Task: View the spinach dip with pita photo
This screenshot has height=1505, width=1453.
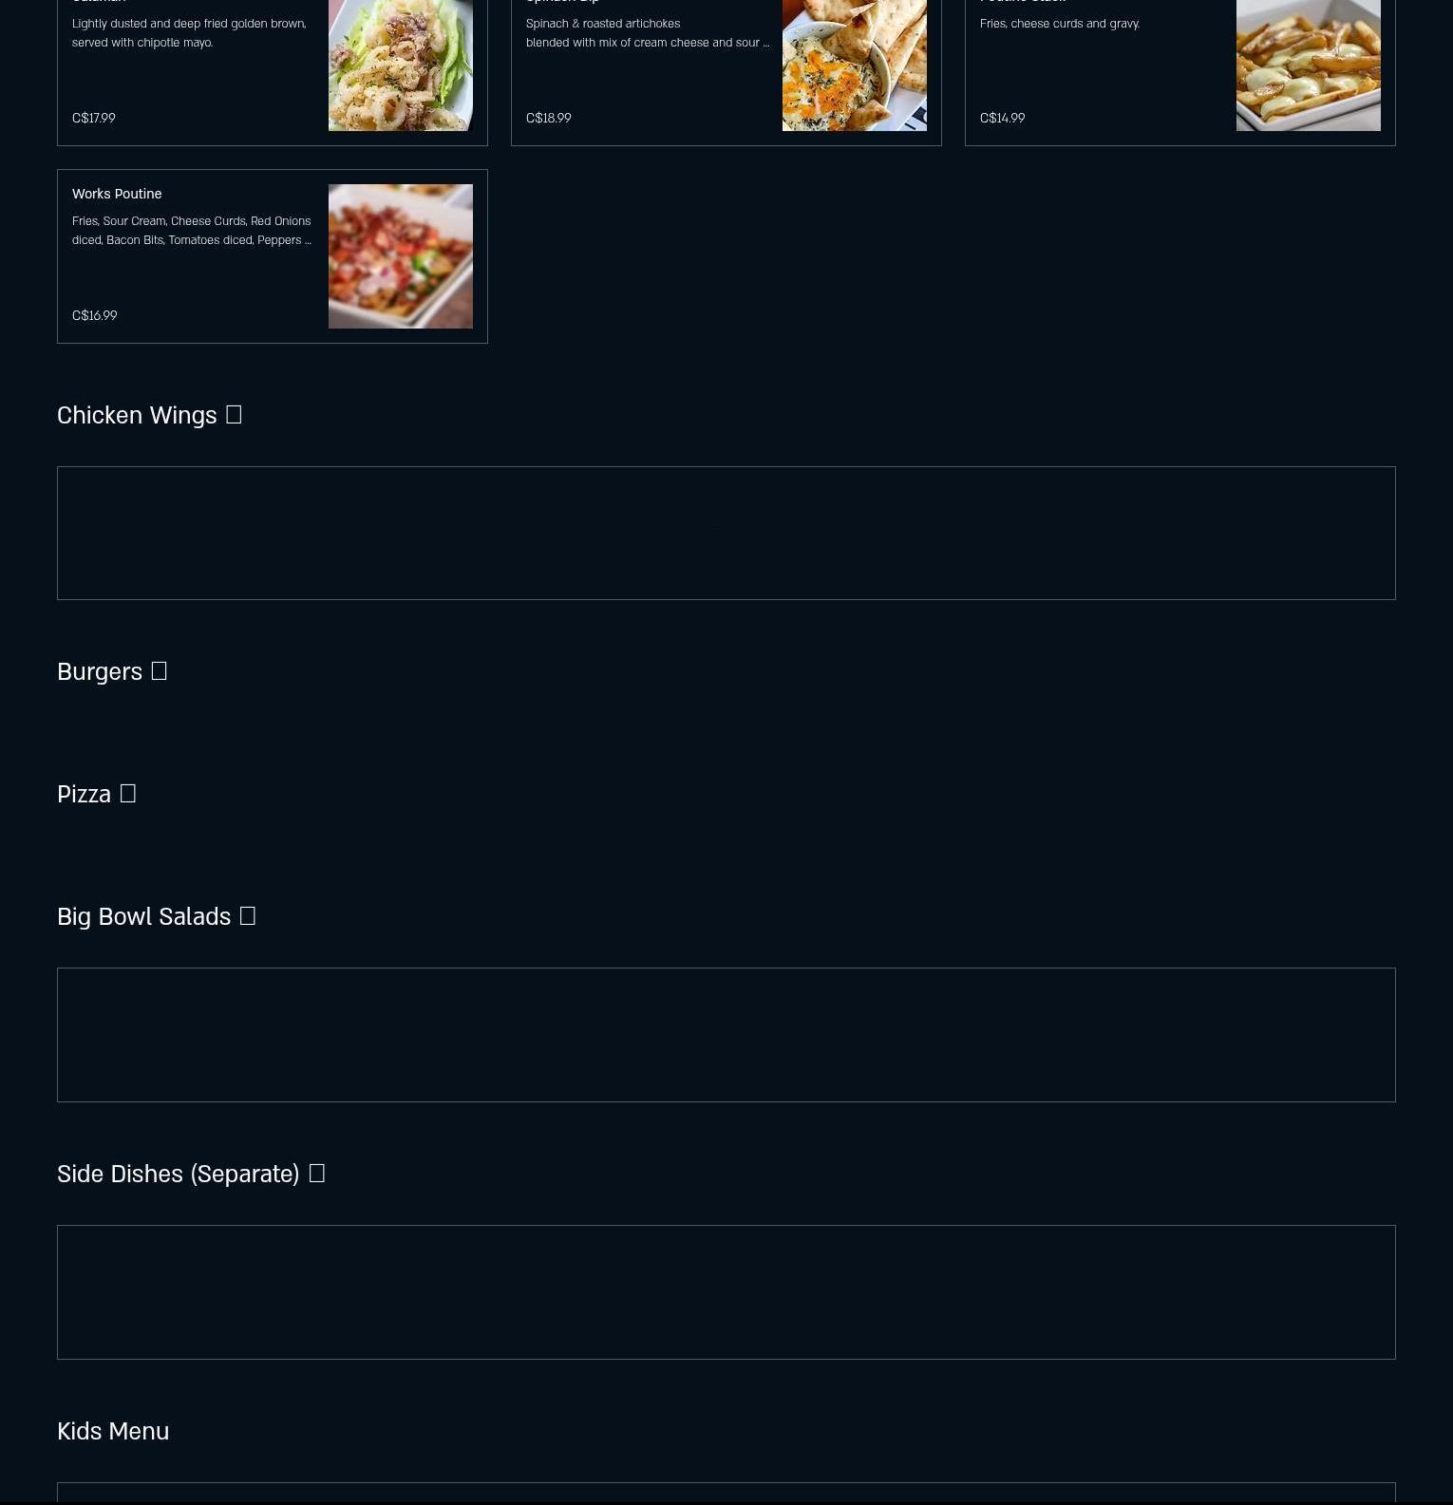Action: 855,65
